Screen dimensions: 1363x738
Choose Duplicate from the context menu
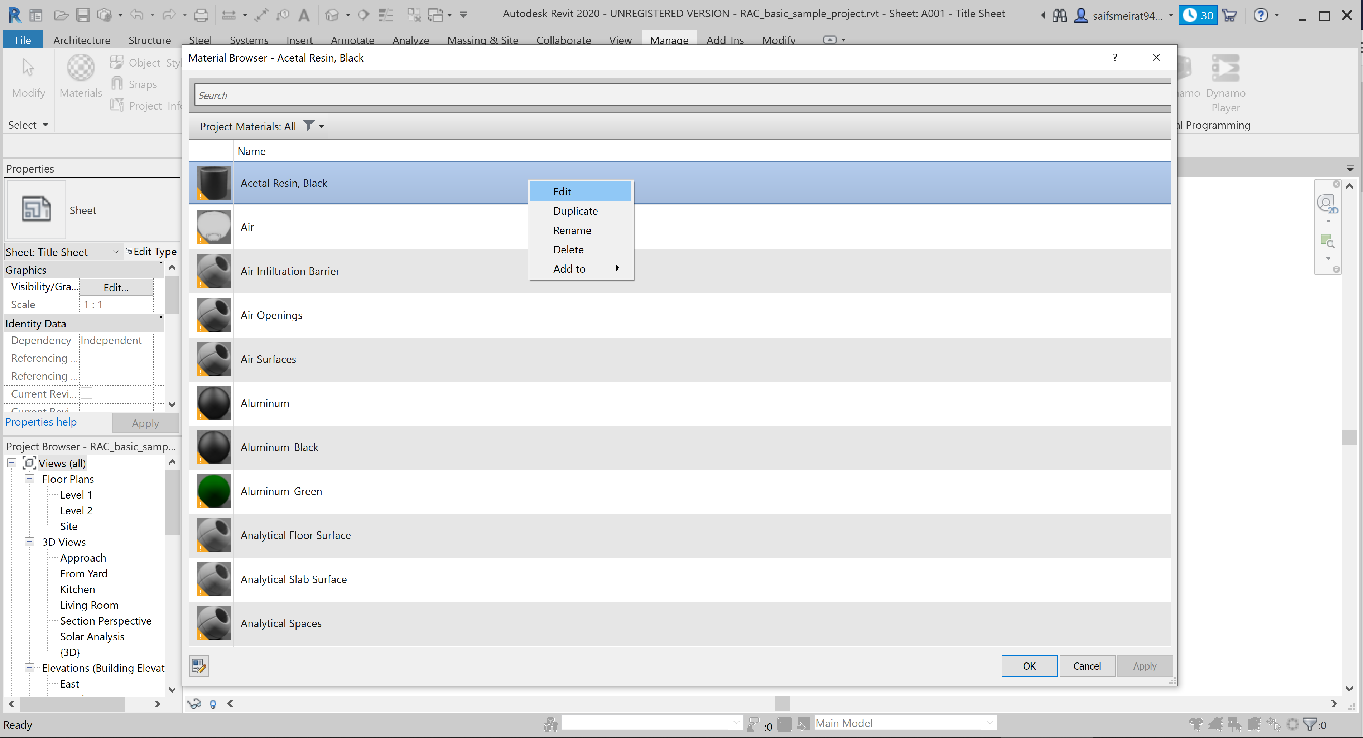point(575,210)
